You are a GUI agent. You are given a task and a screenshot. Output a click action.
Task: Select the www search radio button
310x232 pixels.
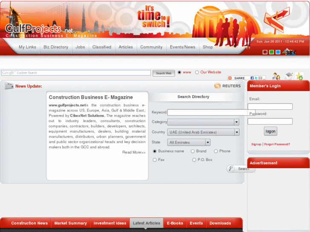pos(180,72)
